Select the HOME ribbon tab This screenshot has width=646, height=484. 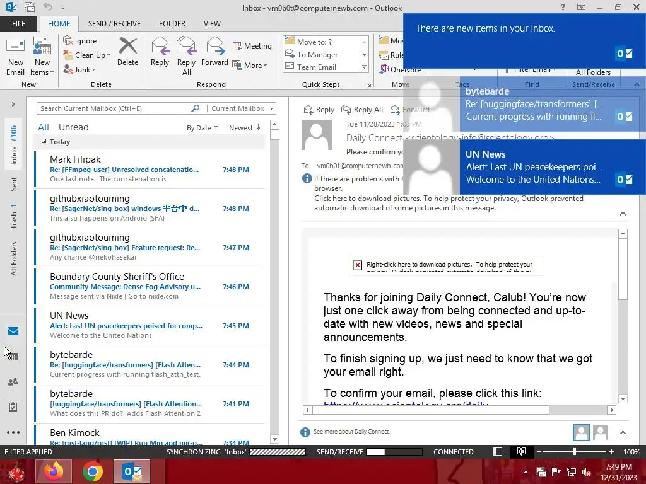(x=59, y=23)
